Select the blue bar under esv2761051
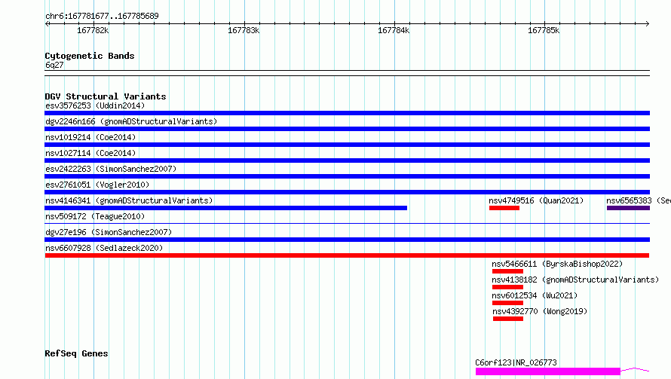Viewport: 671px width, 379px height. point(347,192)
